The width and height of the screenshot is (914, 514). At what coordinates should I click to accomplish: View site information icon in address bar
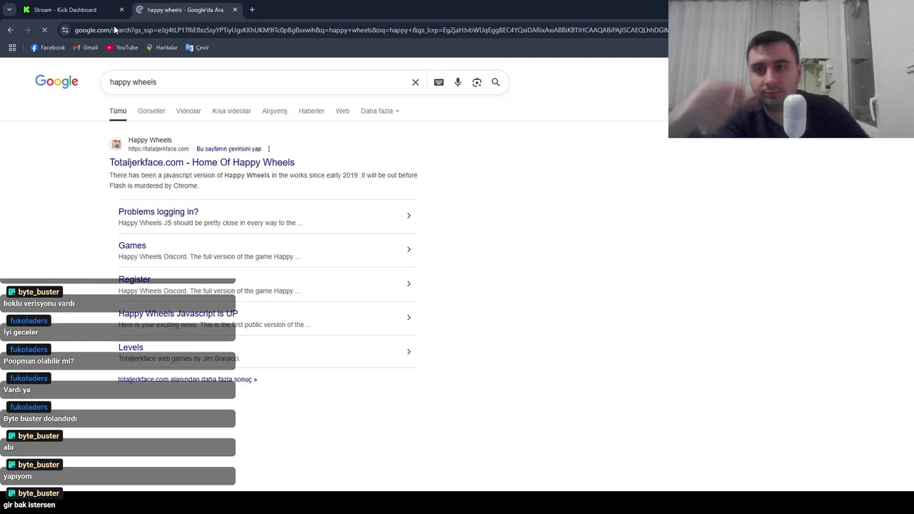pos(65,30)
